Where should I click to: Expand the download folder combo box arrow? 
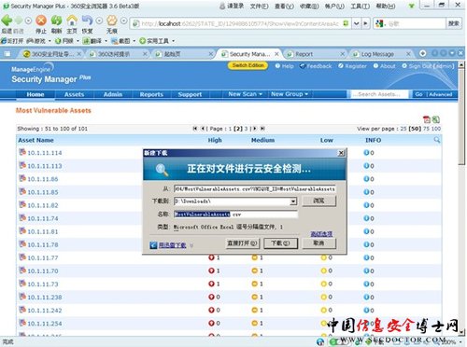coord(293,201)
